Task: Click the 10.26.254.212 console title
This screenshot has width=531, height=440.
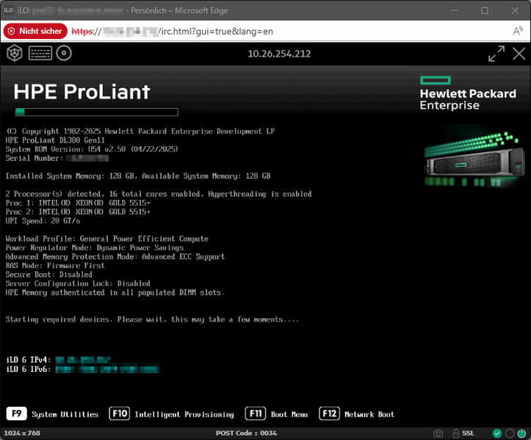Action: coord(279,54)
